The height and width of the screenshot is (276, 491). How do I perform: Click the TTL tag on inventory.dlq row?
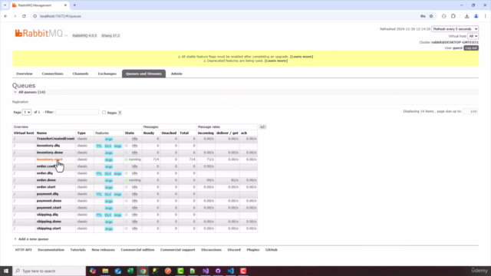(99, 146)
